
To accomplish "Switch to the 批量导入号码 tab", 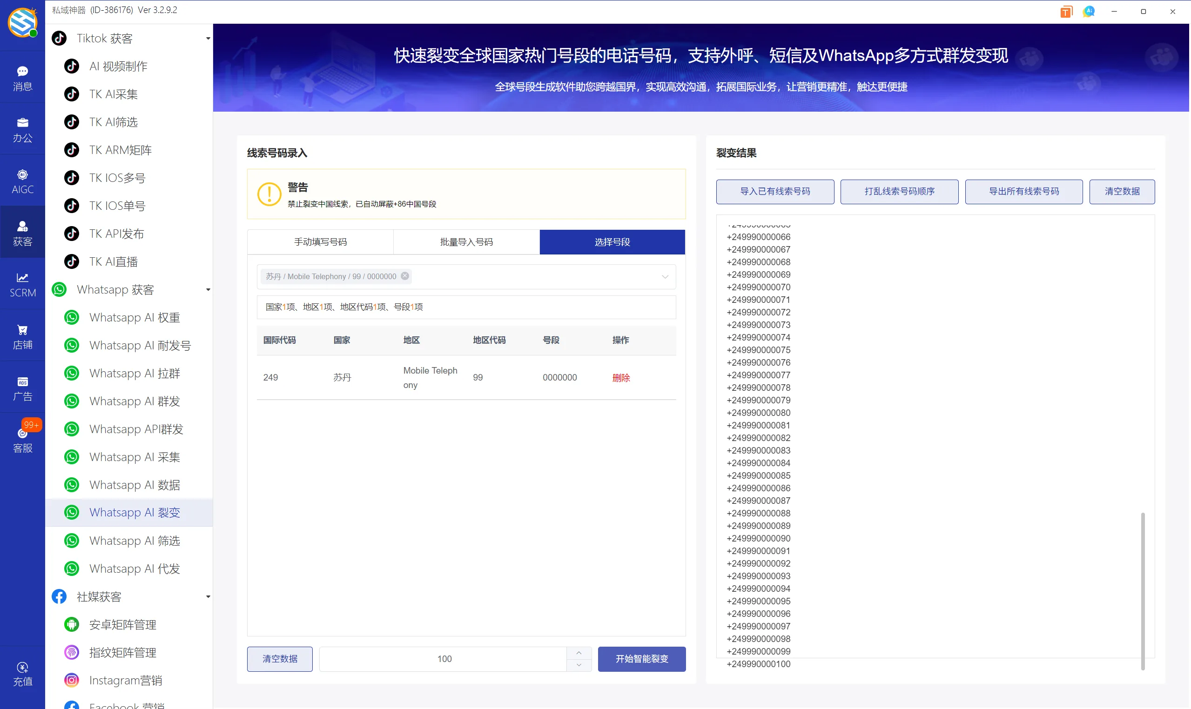I will pyautogui.click(x=466, y=242).
